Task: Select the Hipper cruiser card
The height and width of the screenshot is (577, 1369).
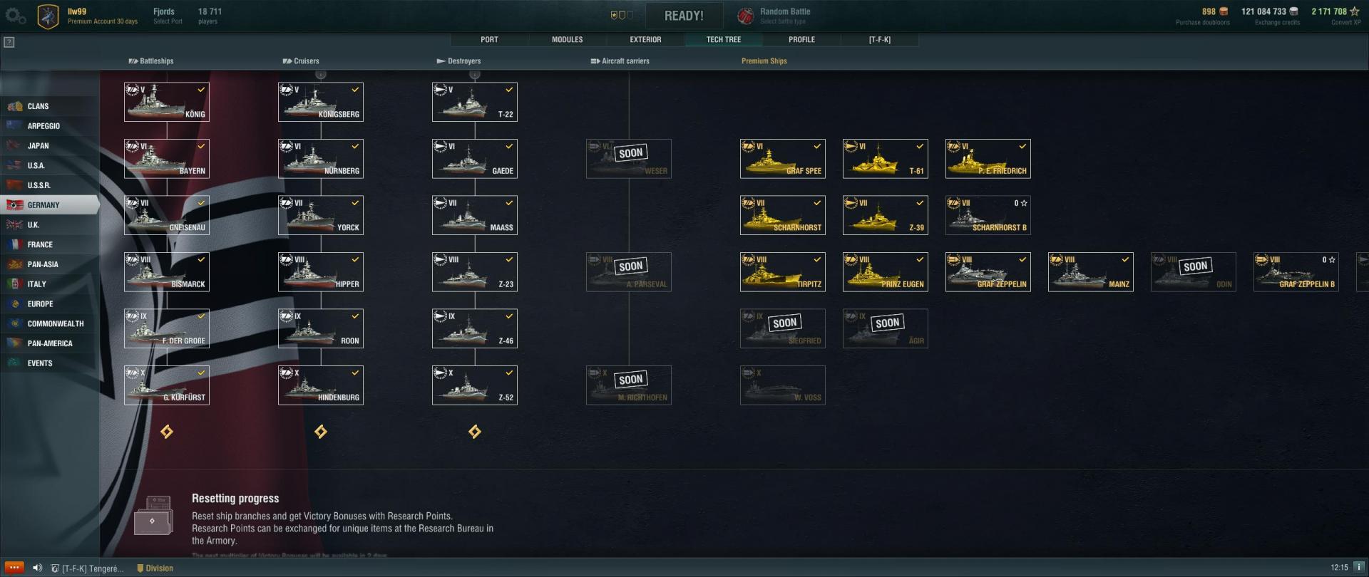Action: [x=321, y=271]
